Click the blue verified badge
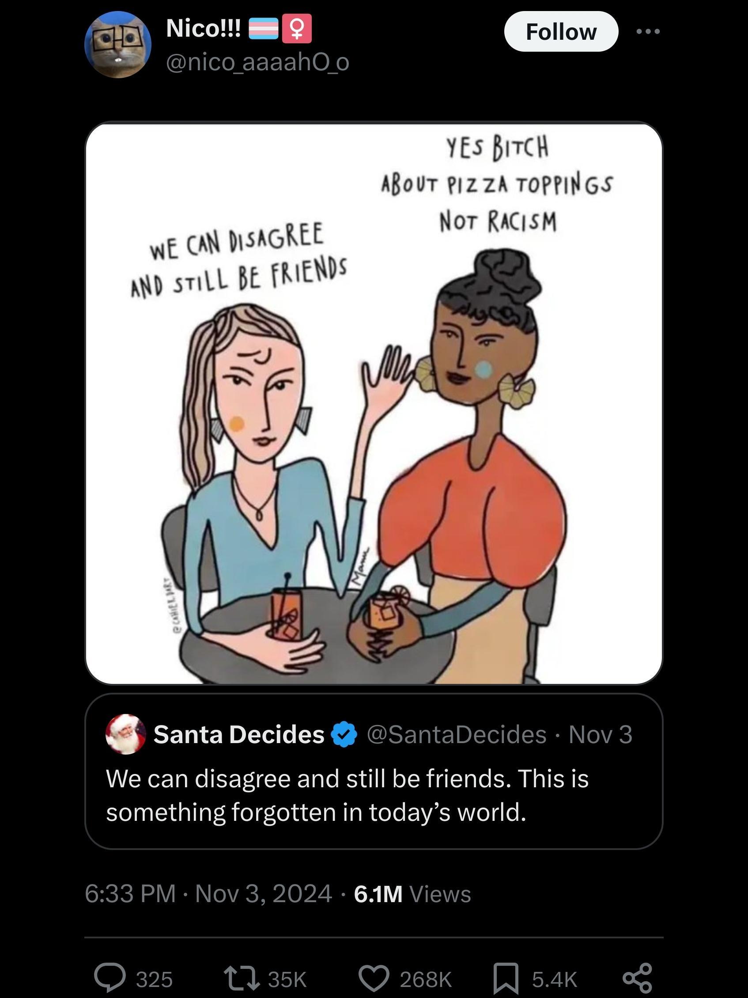 (x=344, y=734)
